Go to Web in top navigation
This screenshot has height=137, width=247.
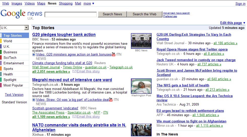coord(6,3)
